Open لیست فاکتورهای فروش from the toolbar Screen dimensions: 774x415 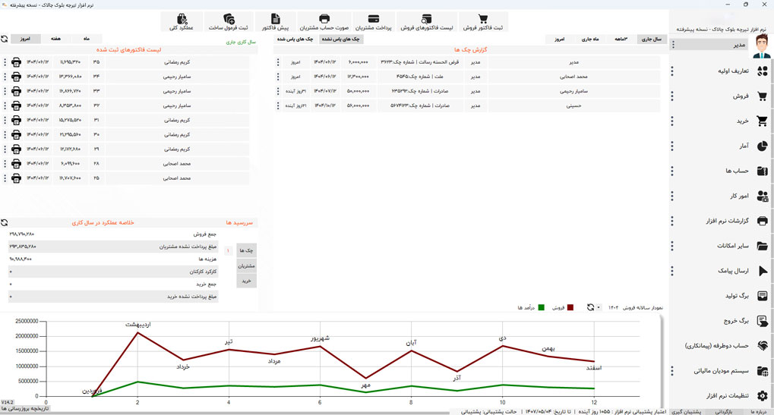[426, 19]
